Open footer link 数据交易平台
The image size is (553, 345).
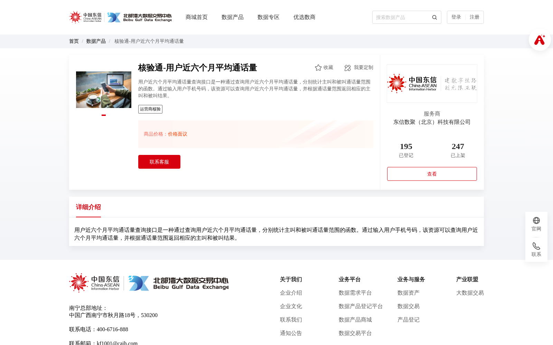point(355,333)
